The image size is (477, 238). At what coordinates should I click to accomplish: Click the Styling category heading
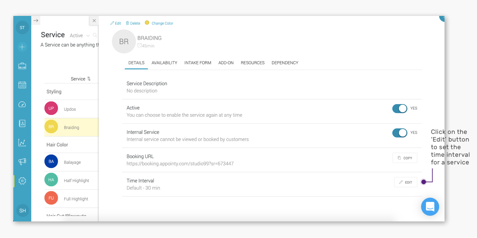(54, 91)
